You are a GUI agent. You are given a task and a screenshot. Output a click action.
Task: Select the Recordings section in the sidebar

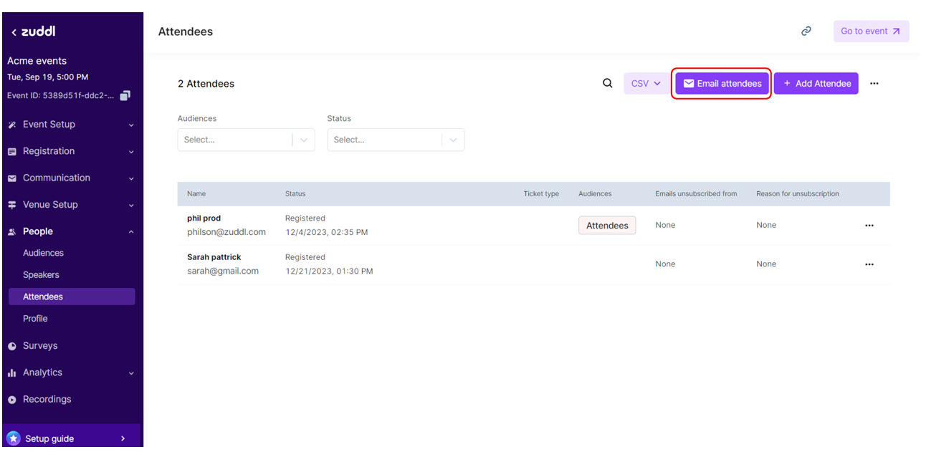click(x=46, y=399)
